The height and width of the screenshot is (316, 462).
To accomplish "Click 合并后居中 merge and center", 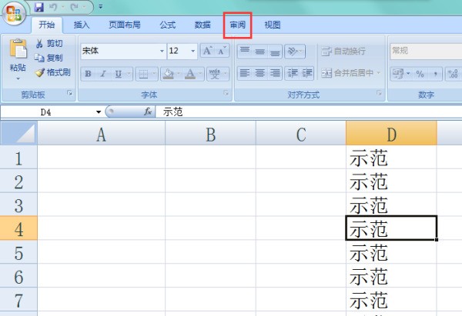I will 347,73.
